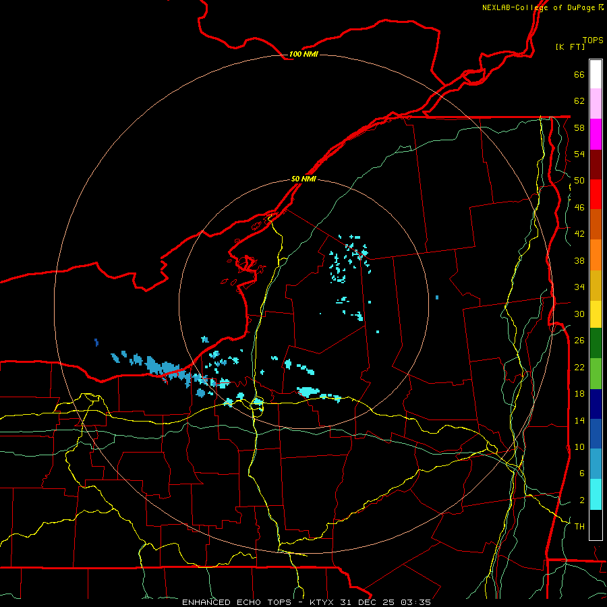
Task: Click the magenta 58 K FT legend swatch
Action: (x=596, y=134)
